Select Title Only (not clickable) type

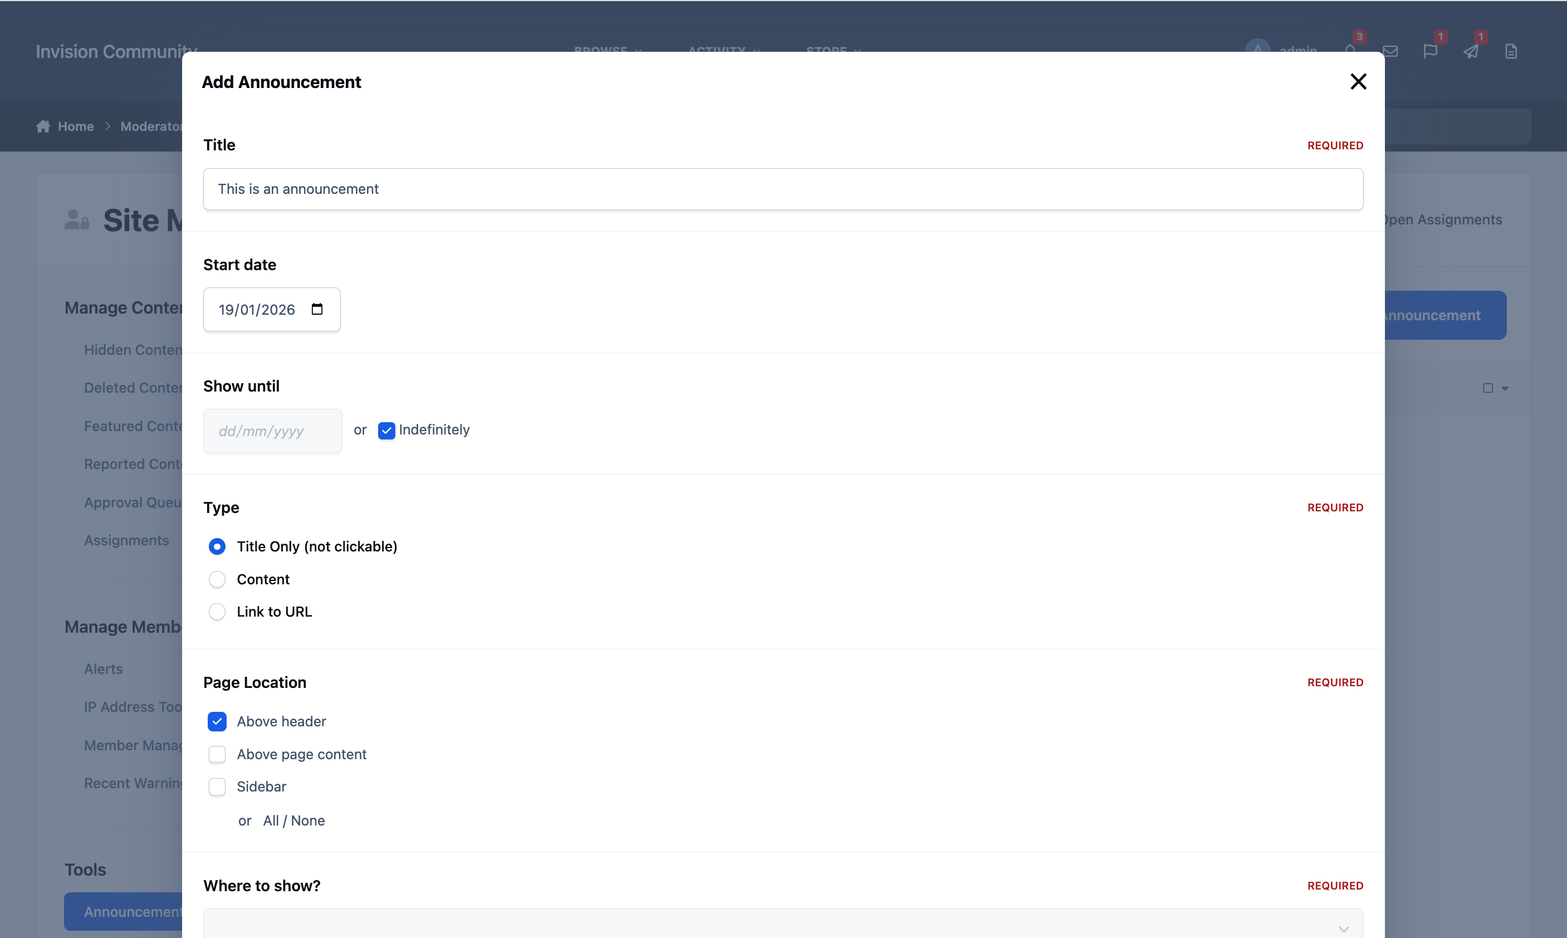[x=217, y=546]
